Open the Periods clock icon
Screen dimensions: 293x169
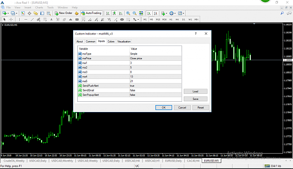pyautogui.click(x=172, y=13)
